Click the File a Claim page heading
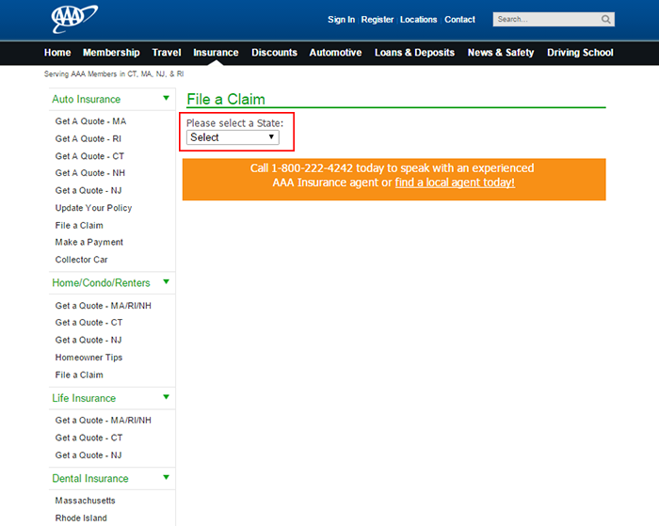659x526 pixels. tap(226, 100)
